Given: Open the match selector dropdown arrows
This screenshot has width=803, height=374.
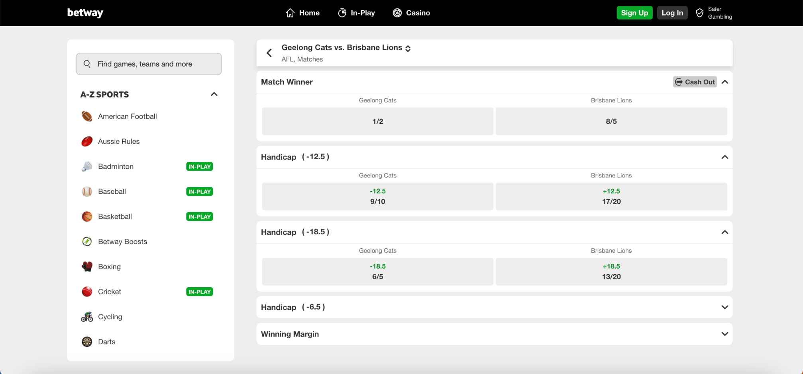Looking at the screenshot, I should [408, 48].
